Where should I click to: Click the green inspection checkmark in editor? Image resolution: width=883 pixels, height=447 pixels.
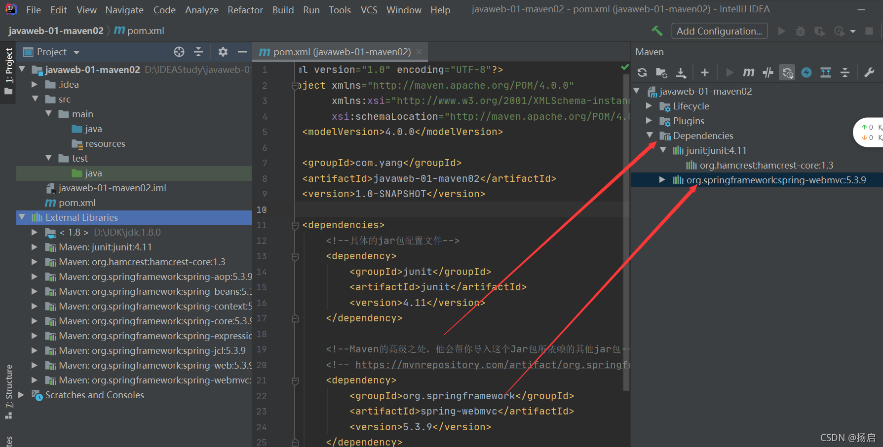pos(625,67)
